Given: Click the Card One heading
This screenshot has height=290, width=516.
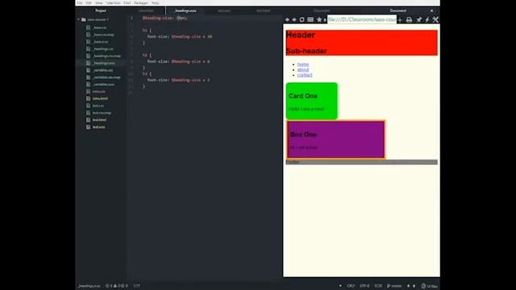Looking at the screenshot, I should coord(303,96).
